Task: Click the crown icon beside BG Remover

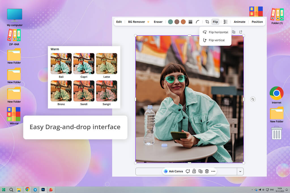Action: 148,22
